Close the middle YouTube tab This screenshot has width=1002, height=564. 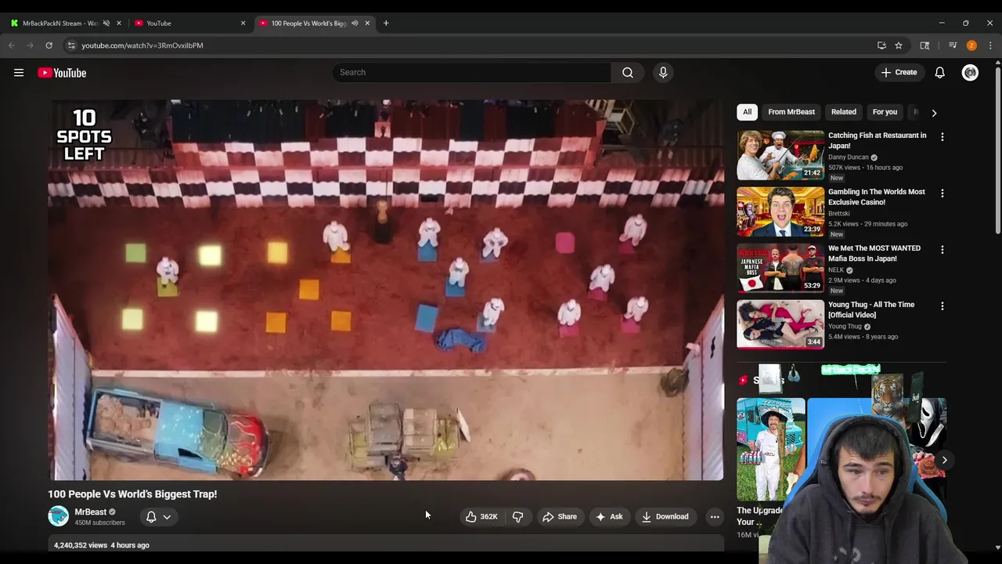pos(243,23)
